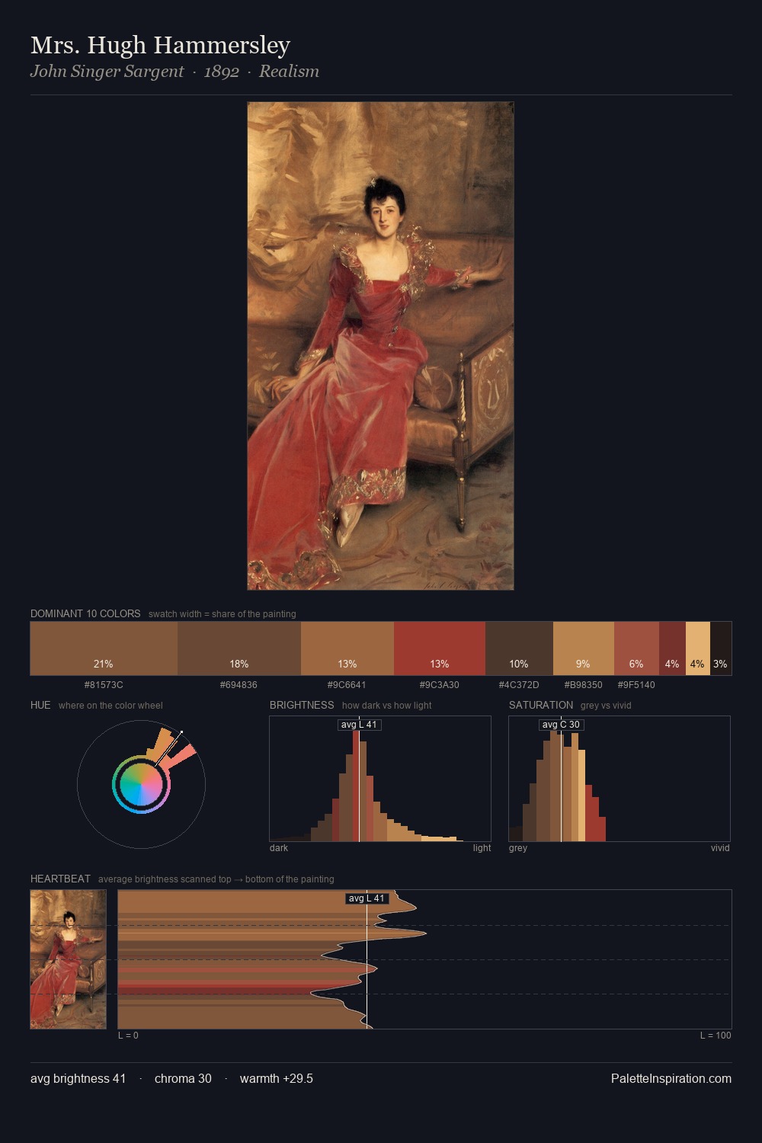Click the 'grey' axis label under saturation chart

point(518,848)
